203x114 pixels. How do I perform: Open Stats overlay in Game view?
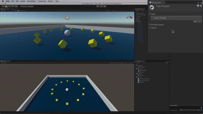pos(126,63)
